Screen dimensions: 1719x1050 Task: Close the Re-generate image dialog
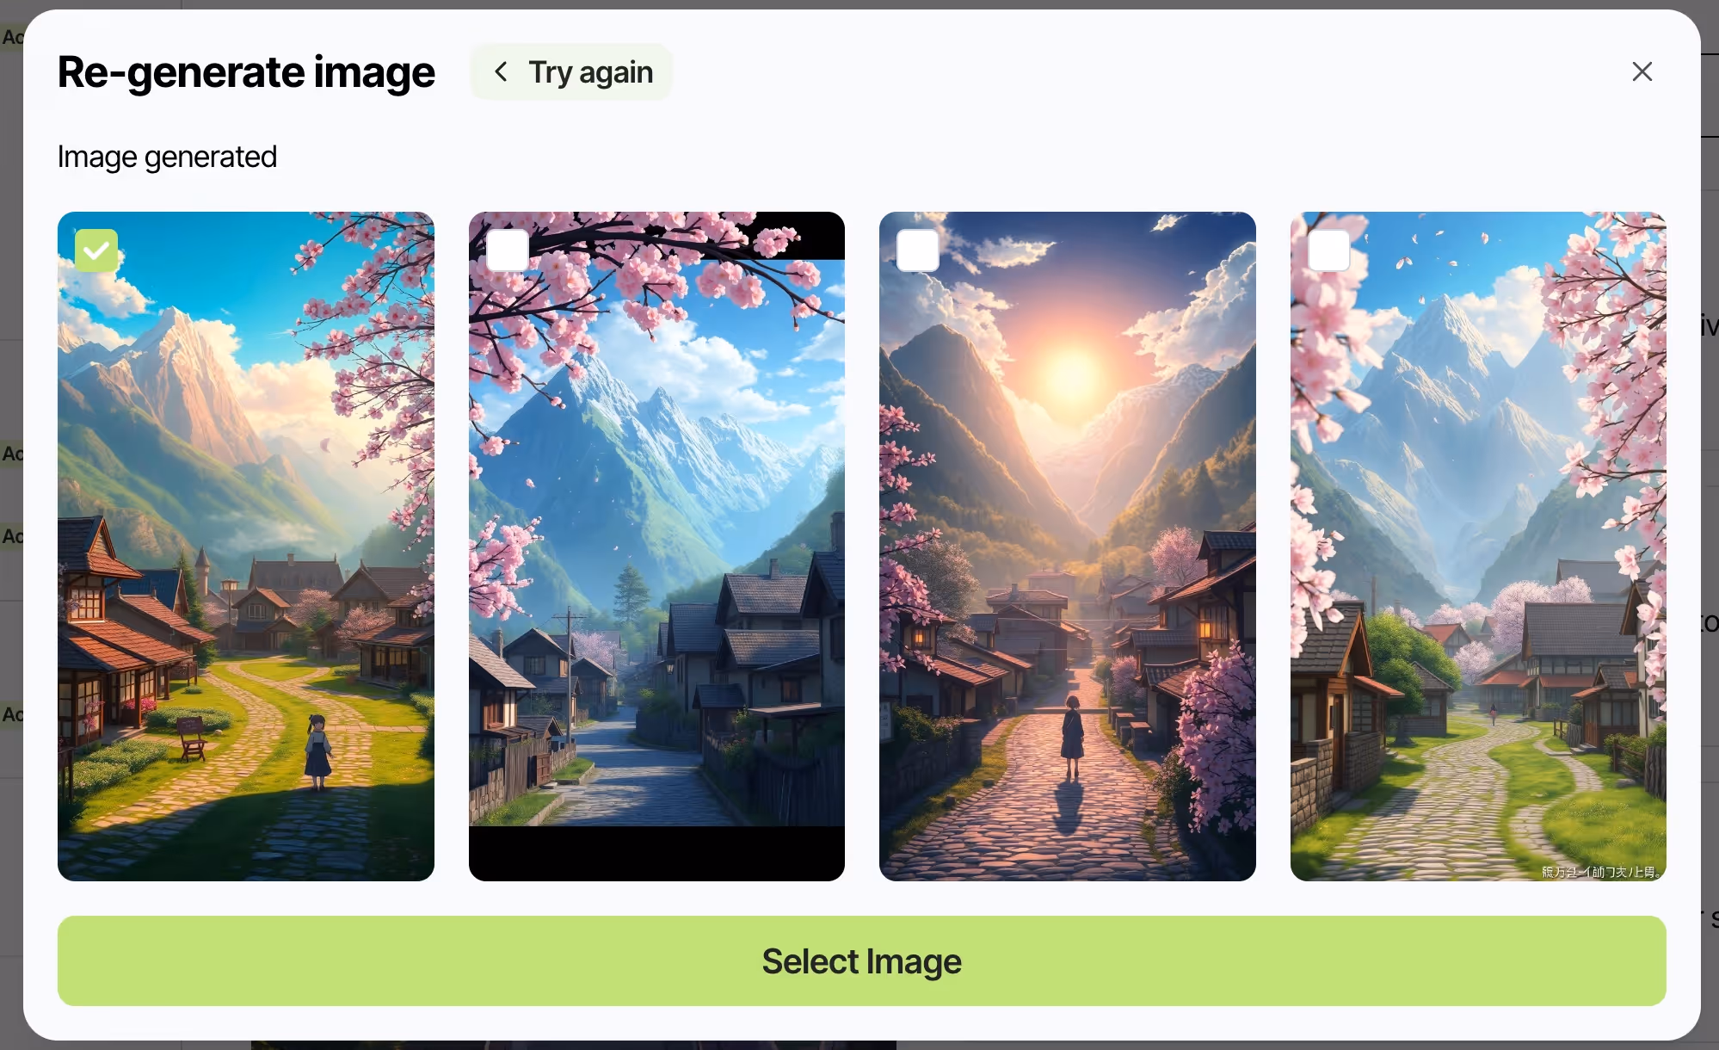(x=1642, y=71)
